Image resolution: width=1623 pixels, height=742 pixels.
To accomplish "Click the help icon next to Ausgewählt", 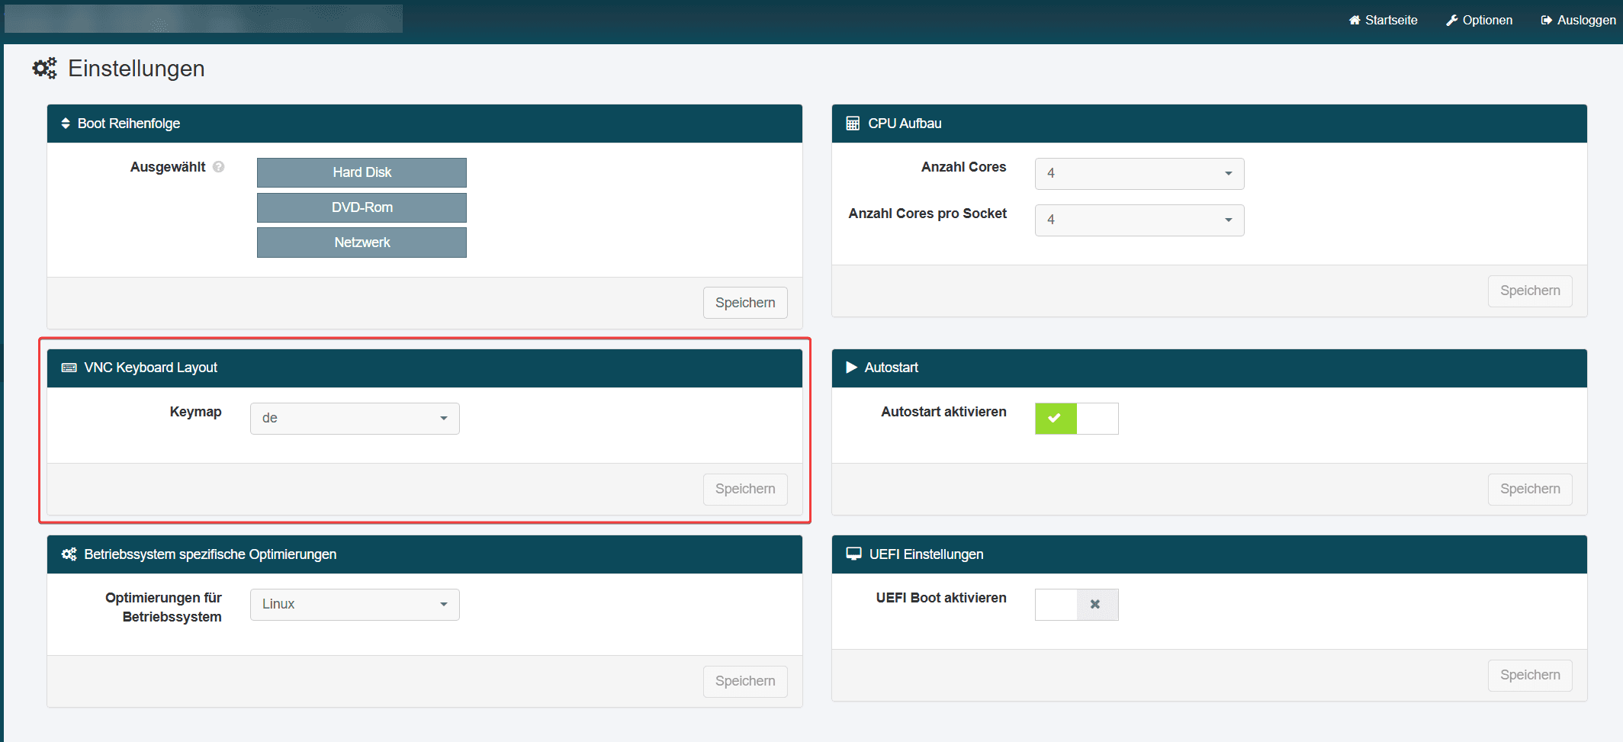I will [219, 167].
